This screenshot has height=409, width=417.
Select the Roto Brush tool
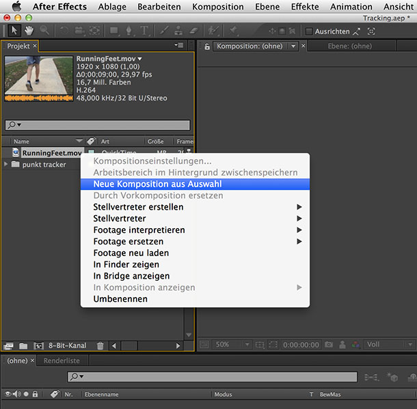[213, 31]
